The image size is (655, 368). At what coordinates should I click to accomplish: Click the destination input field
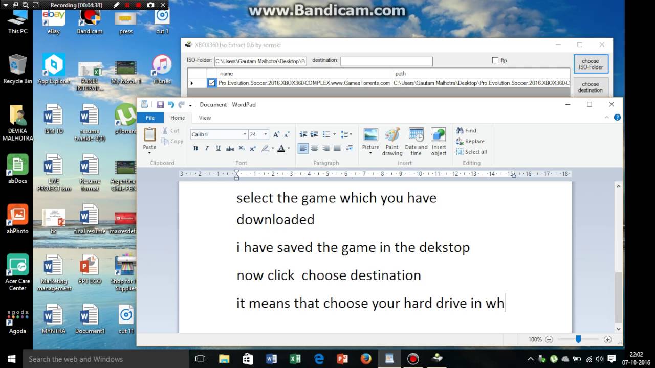coord(386,61)
